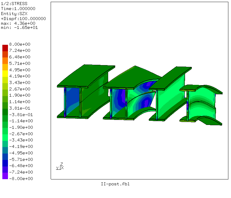231x198 pixels.
Task: Click the file name "II-post.fbl"
Action: (115, 184)
